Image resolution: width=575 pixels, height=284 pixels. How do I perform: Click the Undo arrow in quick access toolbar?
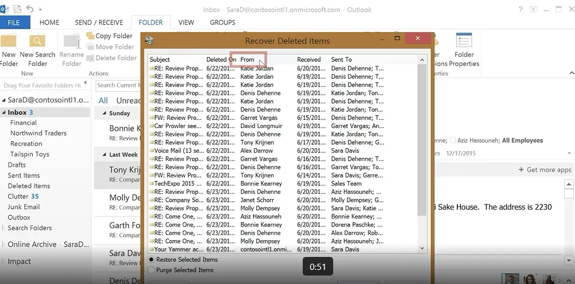pyautogui.click(x=30, y=9)
